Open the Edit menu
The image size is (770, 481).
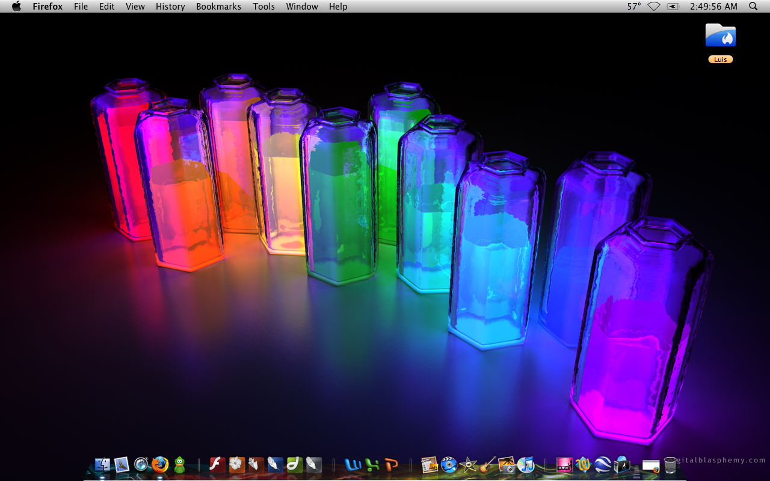click(107, 7)
